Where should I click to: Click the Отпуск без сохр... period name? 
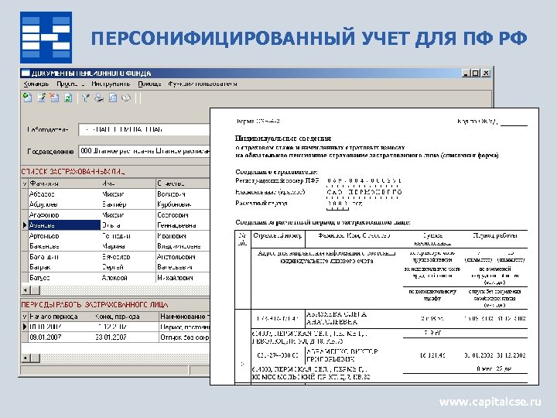pyautogui.click(x=184, y=337)
